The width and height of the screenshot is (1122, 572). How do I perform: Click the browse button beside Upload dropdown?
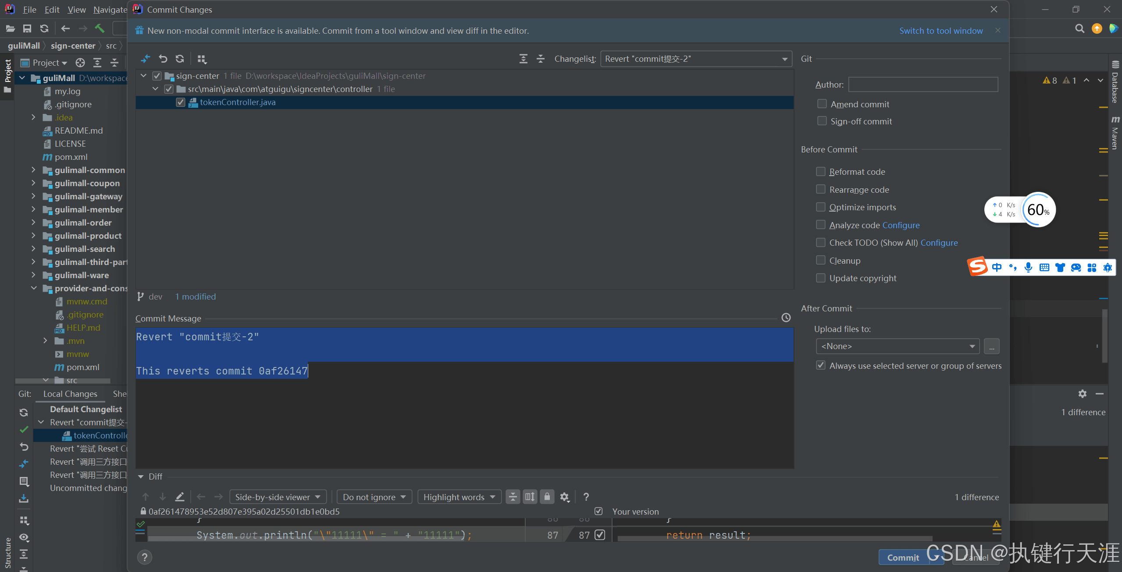[991, 346]
